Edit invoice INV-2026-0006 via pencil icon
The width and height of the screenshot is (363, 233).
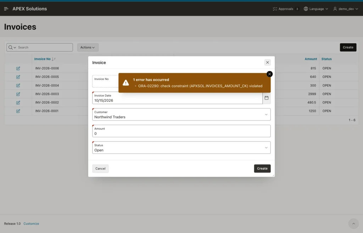[18, 68]
